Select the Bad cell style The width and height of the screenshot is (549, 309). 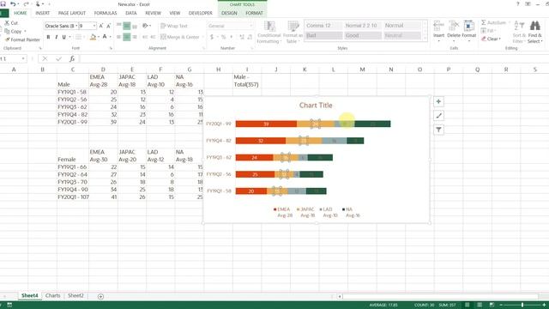323,35
